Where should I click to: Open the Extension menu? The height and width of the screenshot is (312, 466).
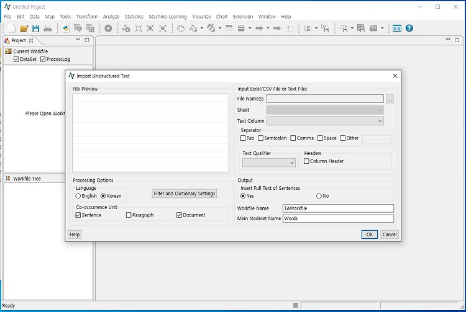click(243, 17)
